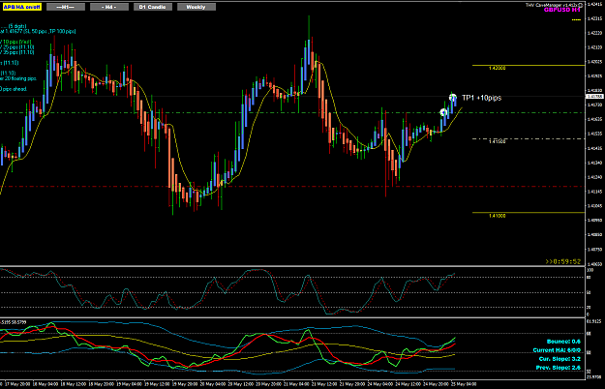Toggle the APB/HA on/off button
The image size is (605, 389).
click(22, 7)
